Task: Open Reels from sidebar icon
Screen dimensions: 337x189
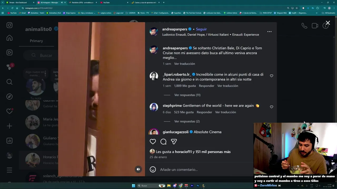Action: pos(9,52)
